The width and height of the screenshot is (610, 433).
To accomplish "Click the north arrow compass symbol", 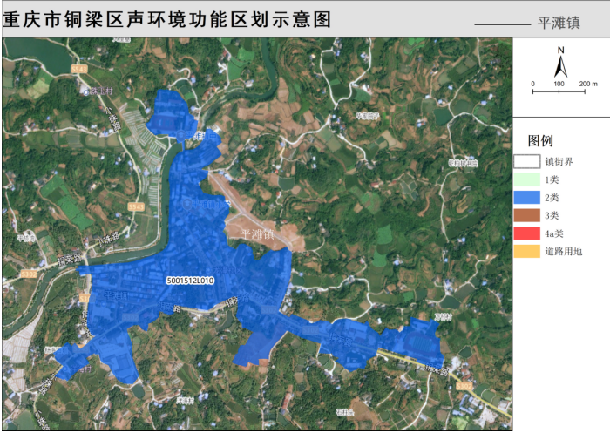I will [x=562, y=63].
